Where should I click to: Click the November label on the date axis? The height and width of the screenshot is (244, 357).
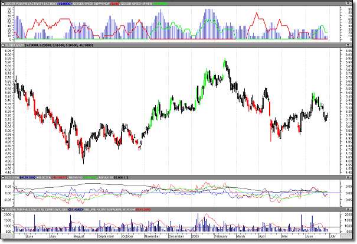152,236
